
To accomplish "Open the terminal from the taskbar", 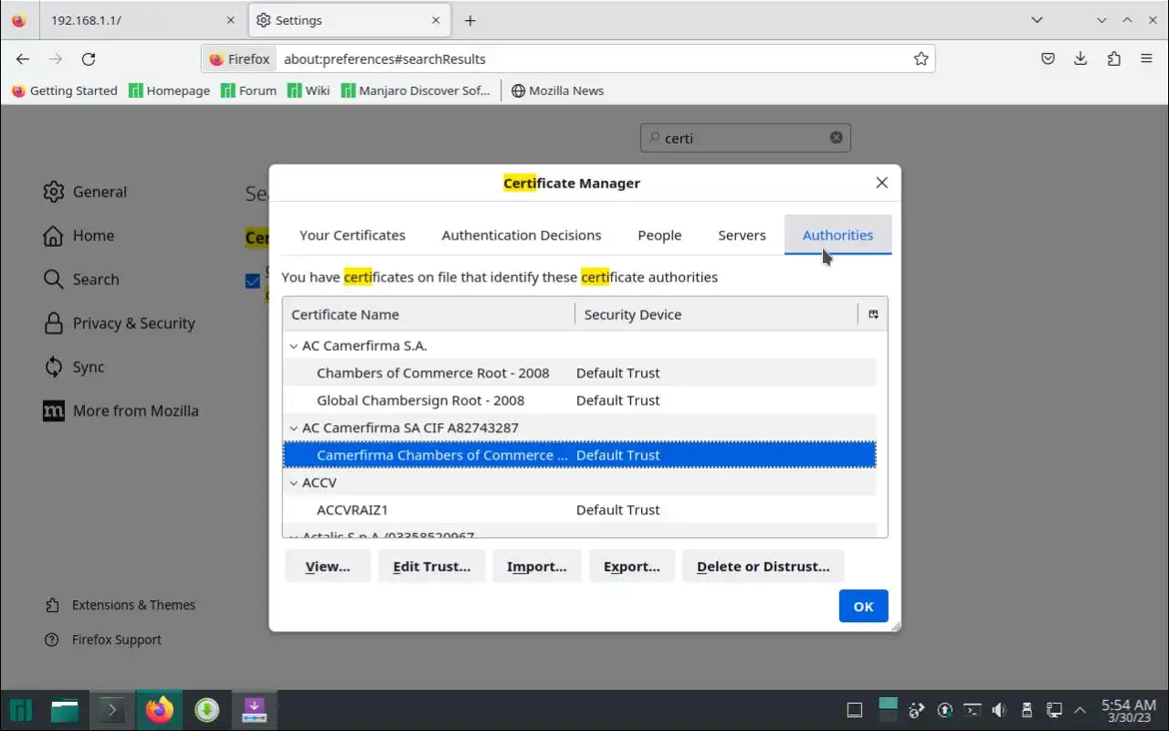I will pyautogui.click(x=111, y=710).
